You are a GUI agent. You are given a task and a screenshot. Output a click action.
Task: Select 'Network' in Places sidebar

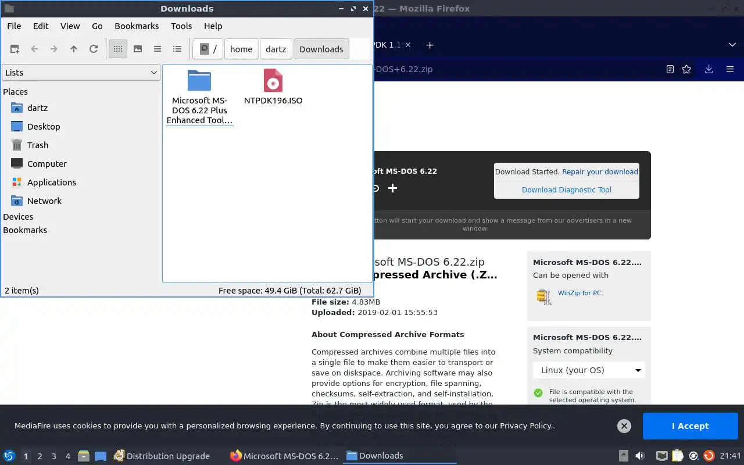[44, 201]
